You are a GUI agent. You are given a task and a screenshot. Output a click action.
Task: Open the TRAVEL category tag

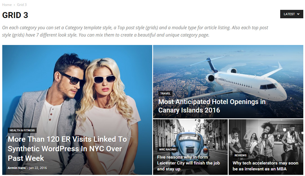[165, 94]
